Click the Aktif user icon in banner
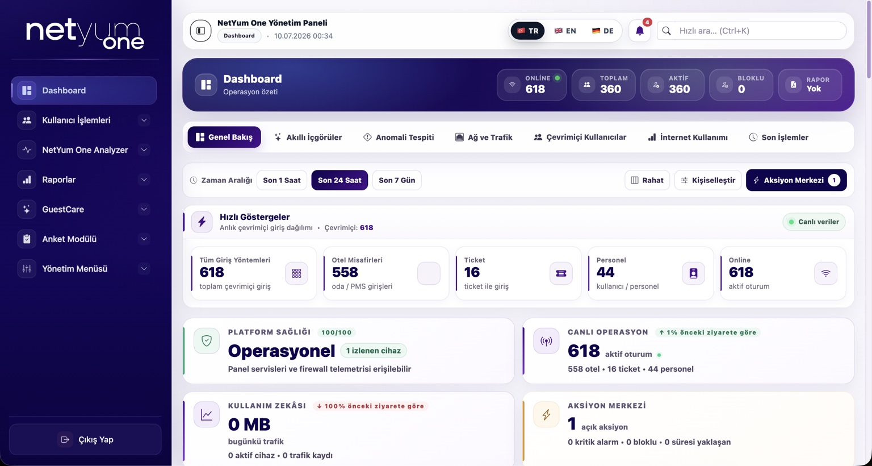Viewport: 872px width, 466px height. click(x=656, y=85)
